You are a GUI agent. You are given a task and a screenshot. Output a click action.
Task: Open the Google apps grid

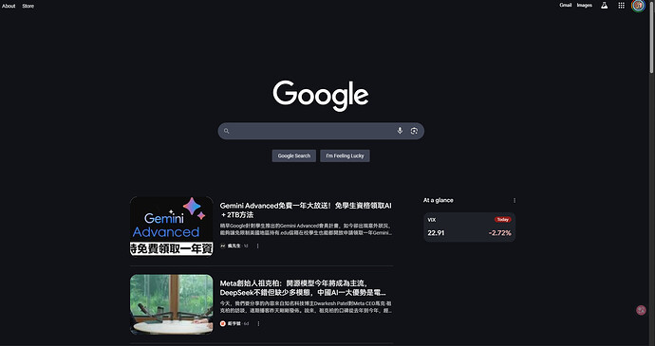pos(622,6)
